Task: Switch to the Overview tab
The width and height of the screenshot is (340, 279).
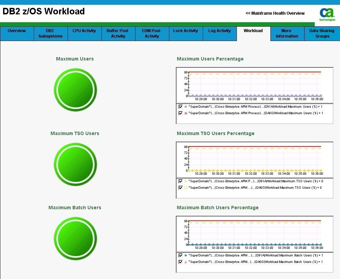Action: 17,34
